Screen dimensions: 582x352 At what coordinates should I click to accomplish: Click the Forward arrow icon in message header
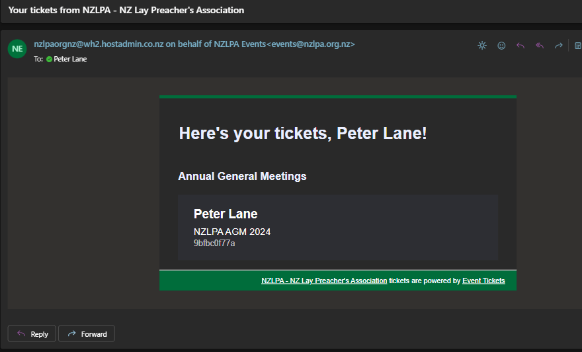559,46
